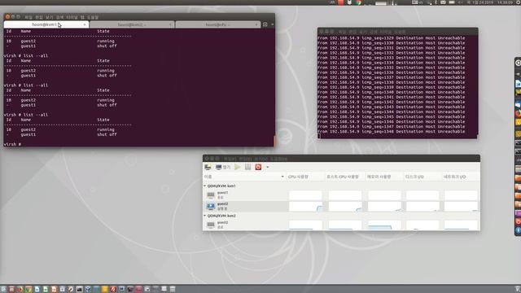Click the bottom blue icon in right side dock
This screenshot has height=293, width=521.
pyautogui.click(x=518, y=230)
